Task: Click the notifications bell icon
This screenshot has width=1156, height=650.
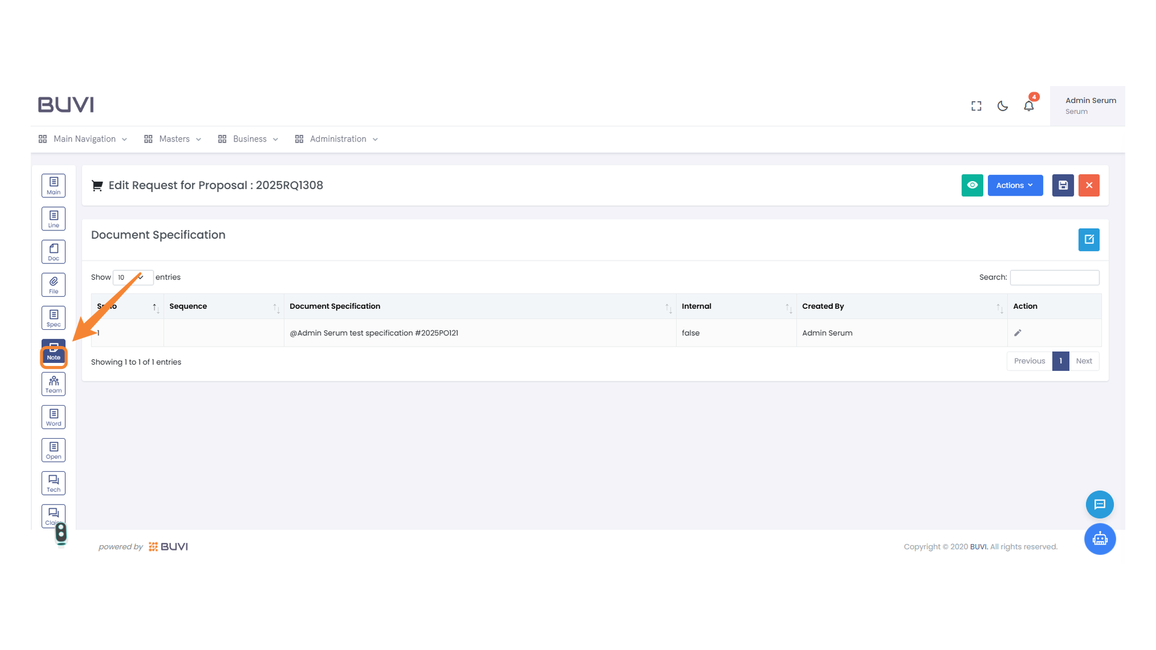Action: point(1028,106)
